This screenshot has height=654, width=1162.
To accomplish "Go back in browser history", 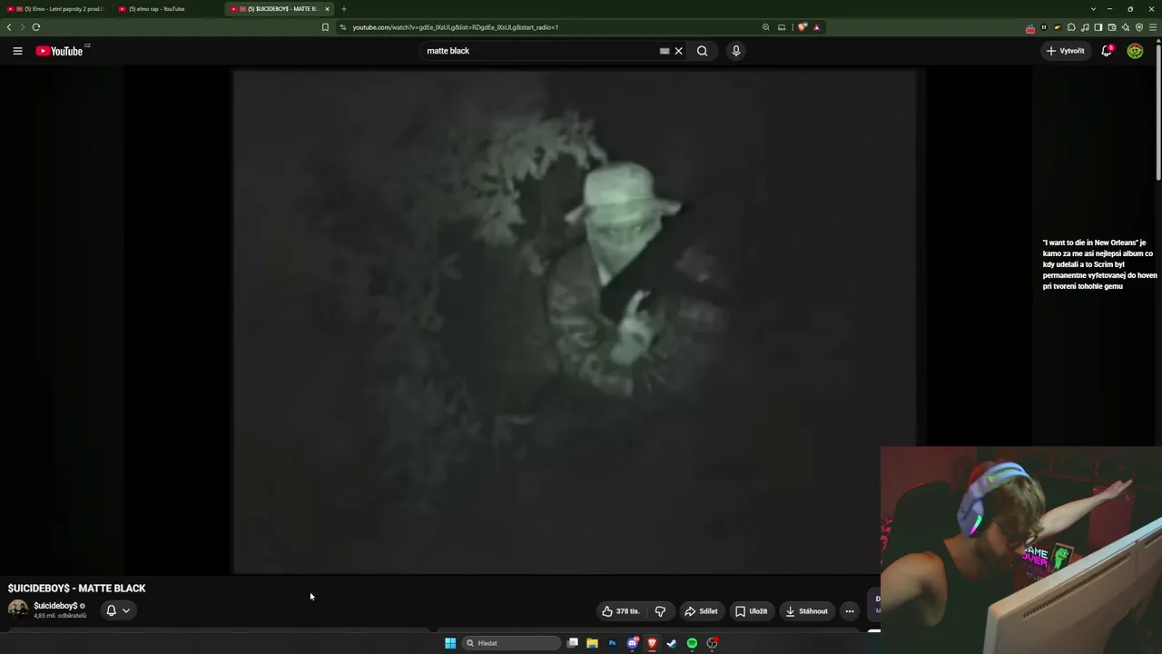I will tap(9, 27).
